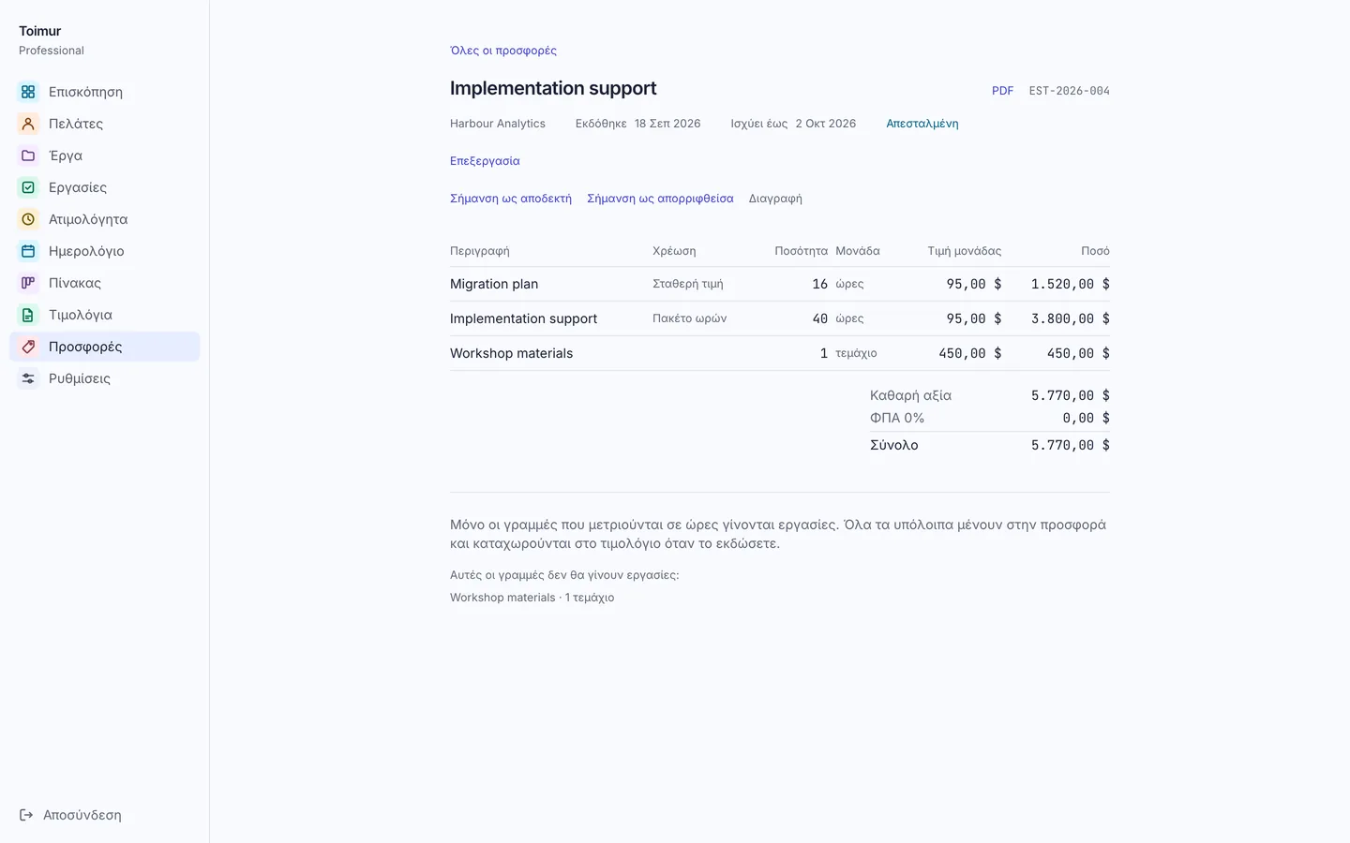Click the Workshop materials · 1 τεμάχιο note
This screenshot has width=1350, height=843.
[532, 598]
